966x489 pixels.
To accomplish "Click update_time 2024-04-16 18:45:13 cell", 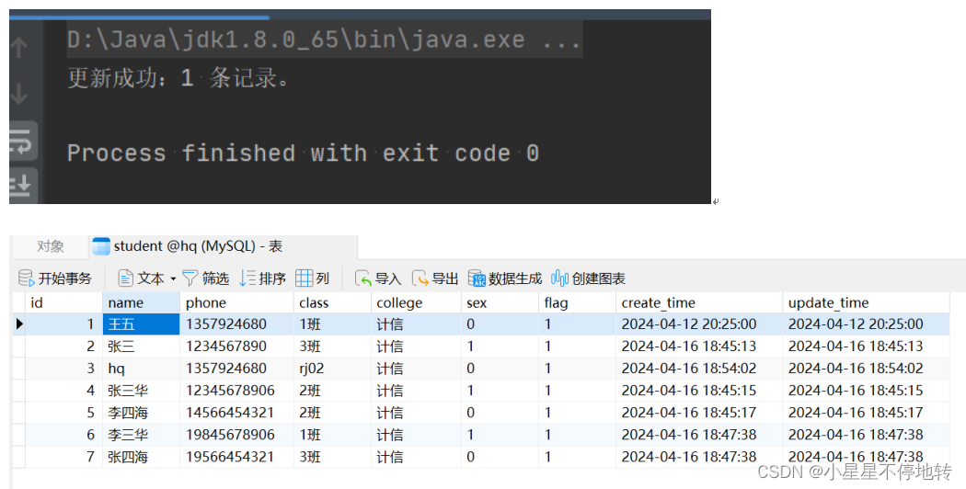I will (866, 347).
